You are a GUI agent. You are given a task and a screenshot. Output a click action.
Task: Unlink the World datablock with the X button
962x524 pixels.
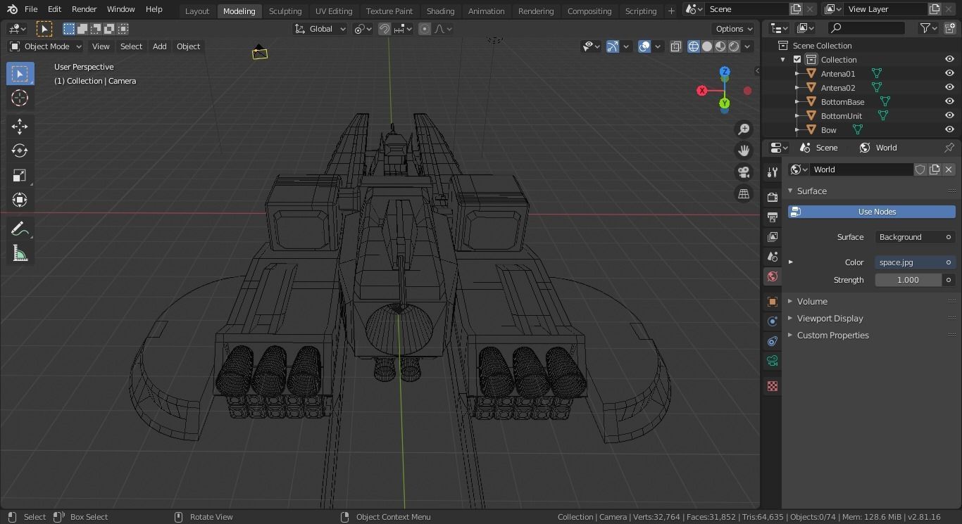pyautogui.click(x=949, y=169)
